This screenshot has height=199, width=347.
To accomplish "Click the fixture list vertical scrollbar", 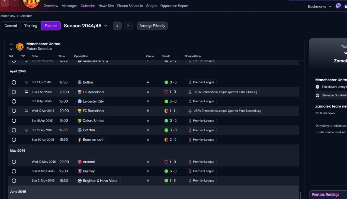I will (x=300, y=195).
